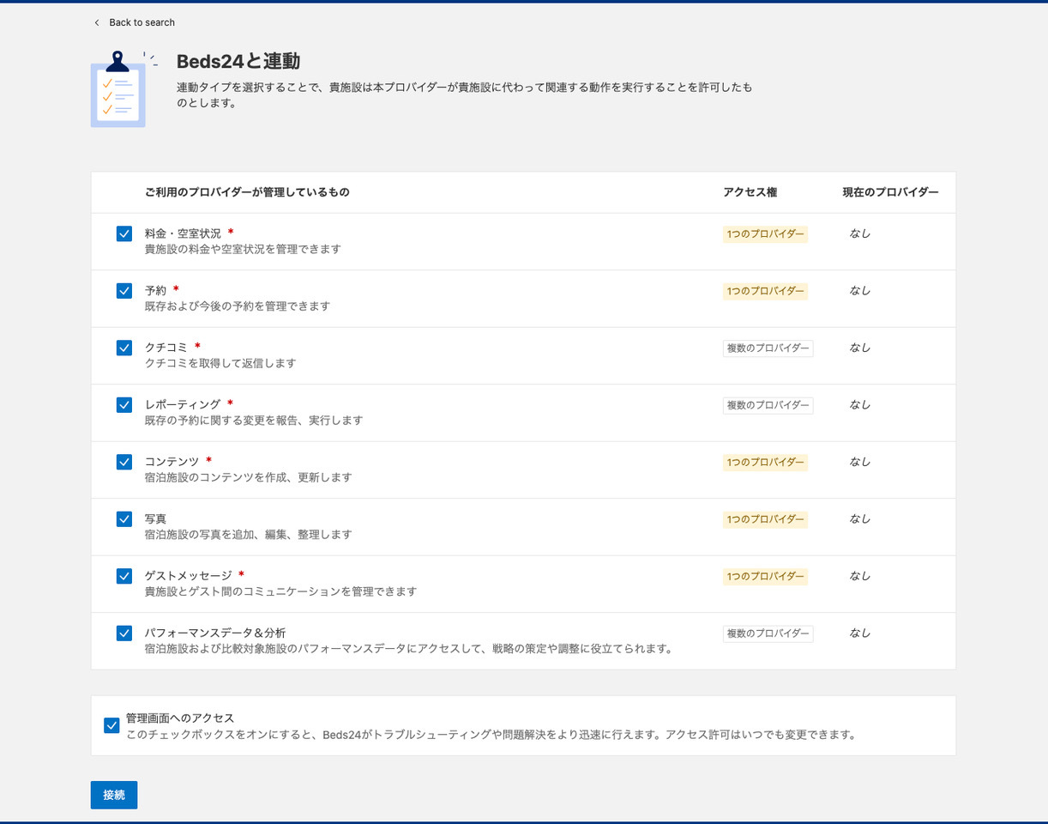Uncheck the 料金・空室状況 checkbox
This screenshot has height=824, width=1048.
pos(123,233)
